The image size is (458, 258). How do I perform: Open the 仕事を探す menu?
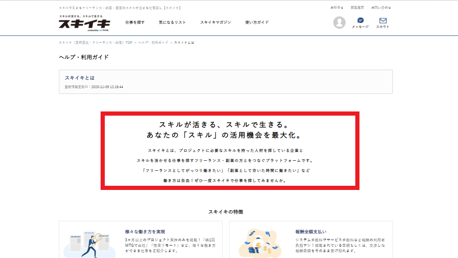pos(135,22)
